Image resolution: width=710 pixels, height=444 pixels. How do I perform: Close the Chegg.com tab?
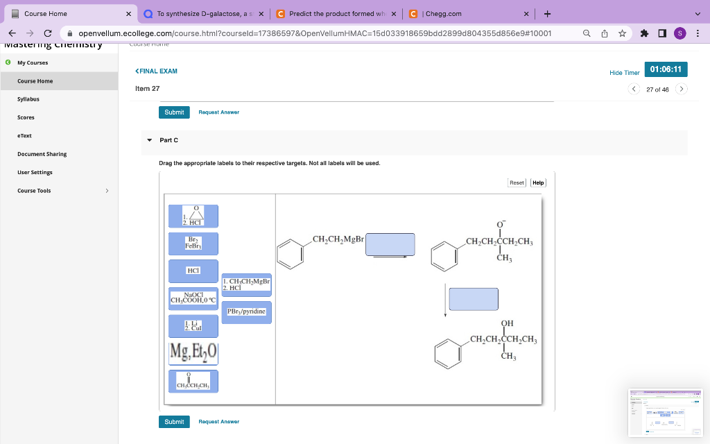click(526, 14)
